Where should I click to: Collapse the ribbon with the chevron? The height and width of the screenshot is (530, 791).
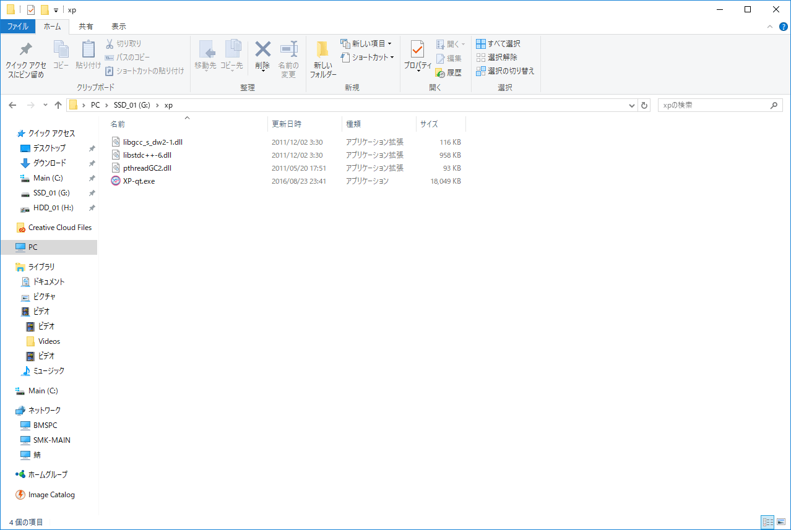coord(770,27)
